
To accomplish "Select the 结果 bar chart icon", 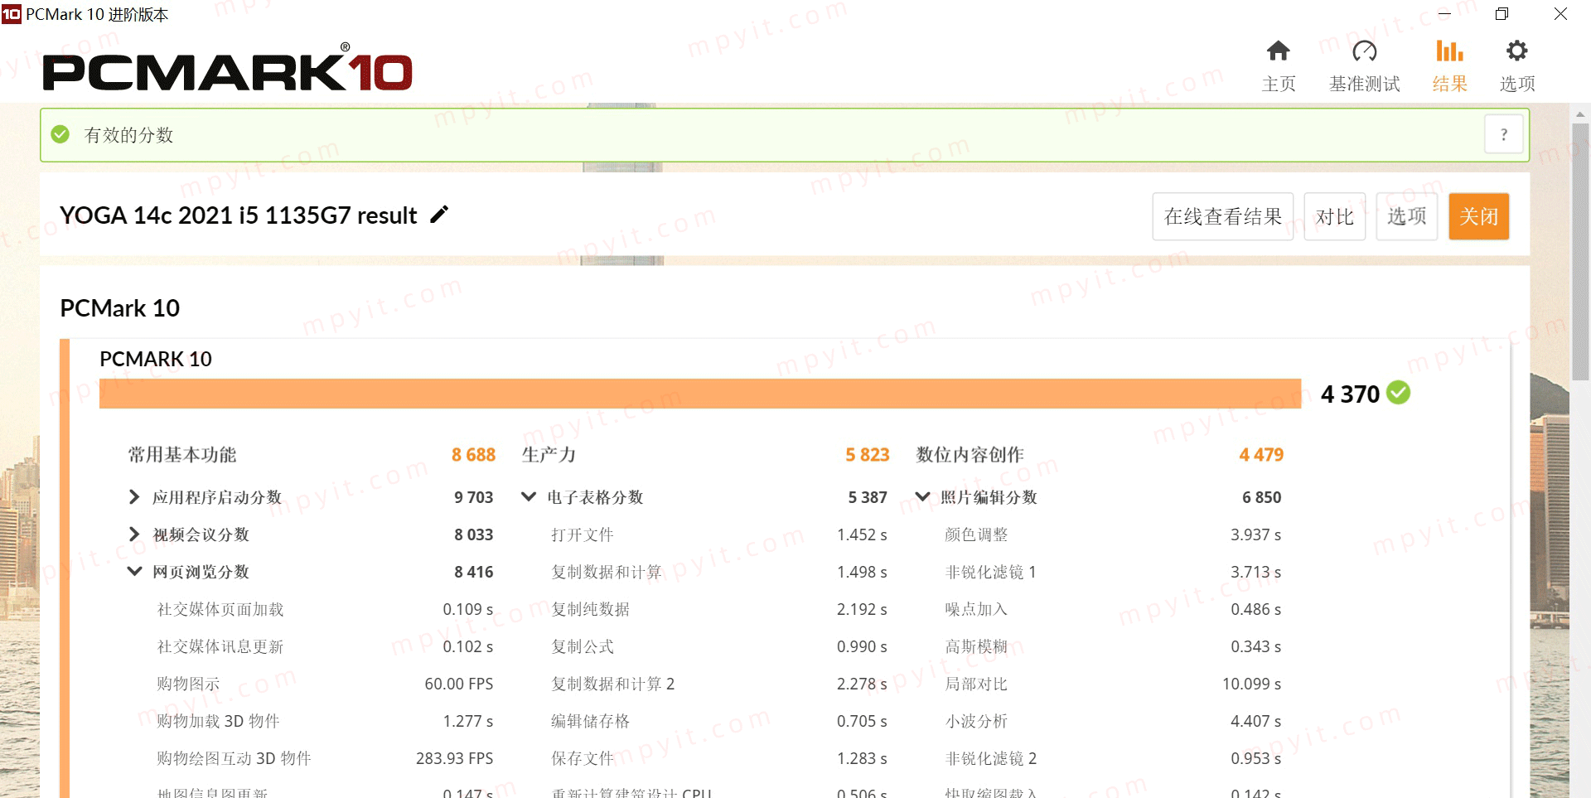I will (x=1449, y=51).
